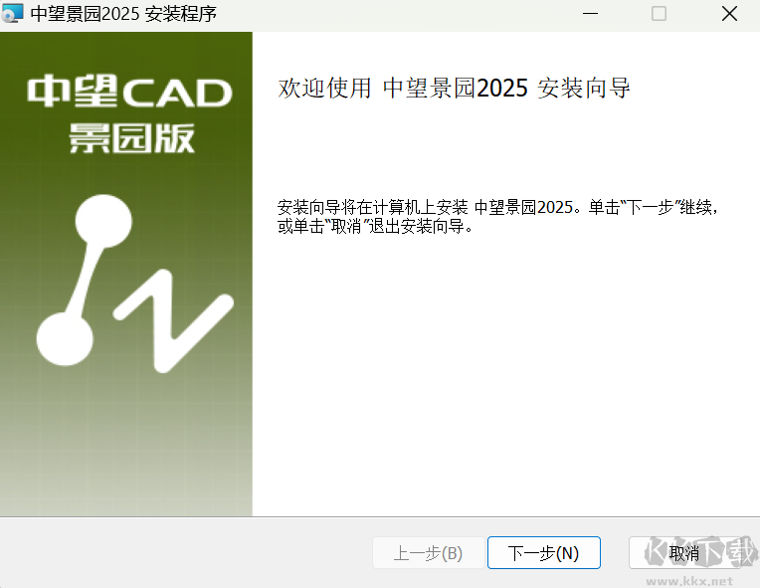Click the 中望景园2025 安装程序 window title

pyautogui.click(x=123, y=14)
